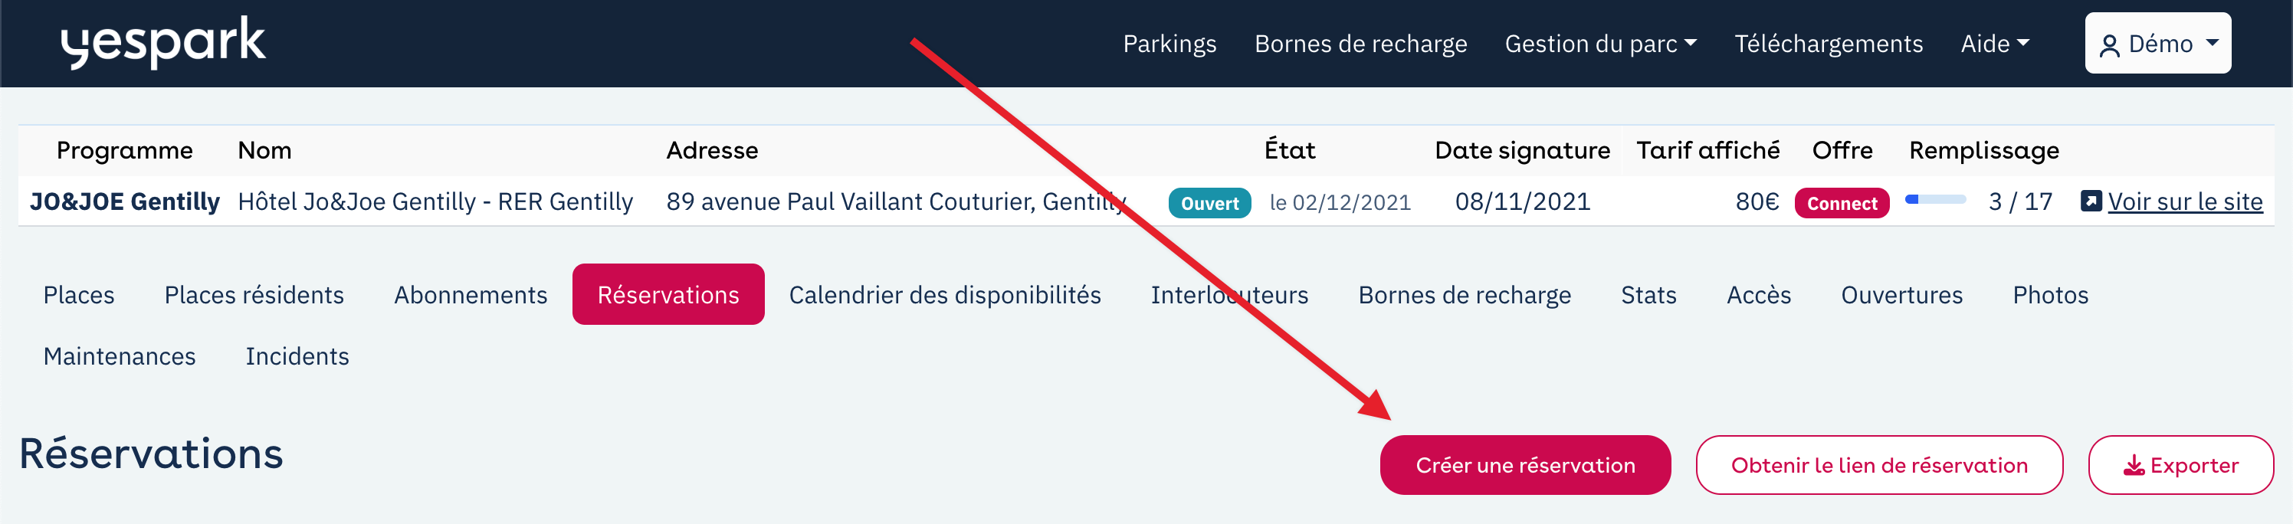
Task: Go to Téléchargements in the navigation bar
Action: click(1828, 44)
